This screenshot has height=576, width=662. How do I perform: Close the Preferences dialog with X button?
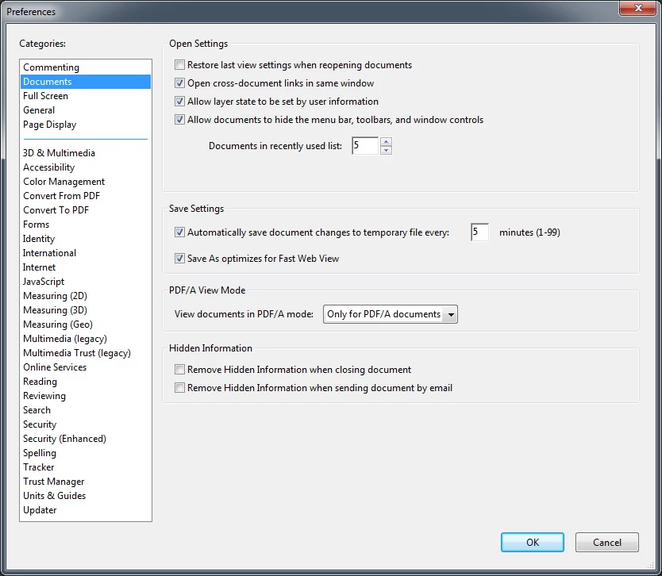coord(638,8)
